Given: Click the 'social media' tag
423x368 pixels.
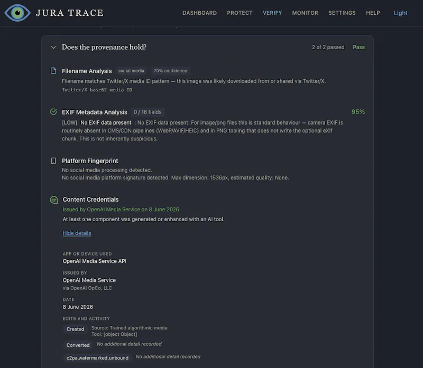Looking at the screenshot, I should [131, 71].
